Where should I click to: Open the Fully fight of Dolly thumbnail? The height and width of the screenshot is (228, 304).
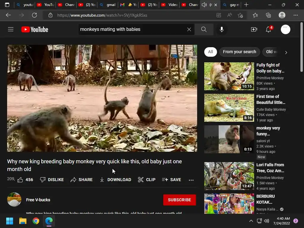(x=229, y=76)
